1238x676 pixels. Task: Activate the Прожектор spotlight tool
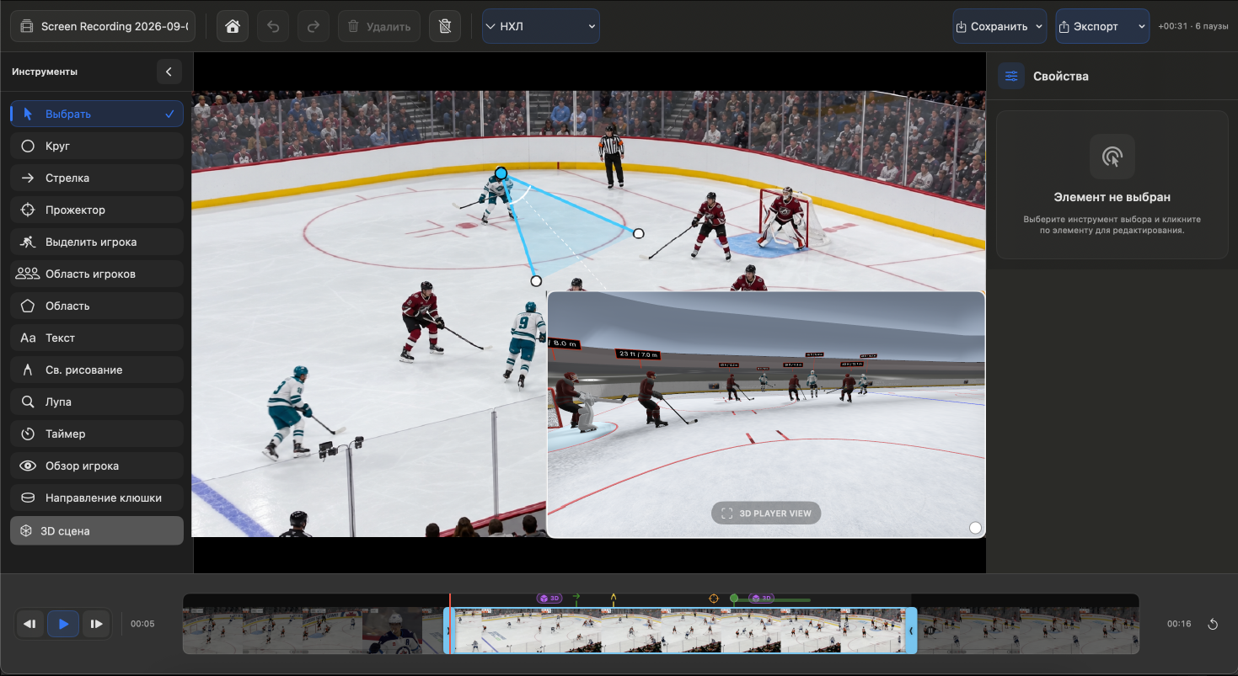(97, 210)
